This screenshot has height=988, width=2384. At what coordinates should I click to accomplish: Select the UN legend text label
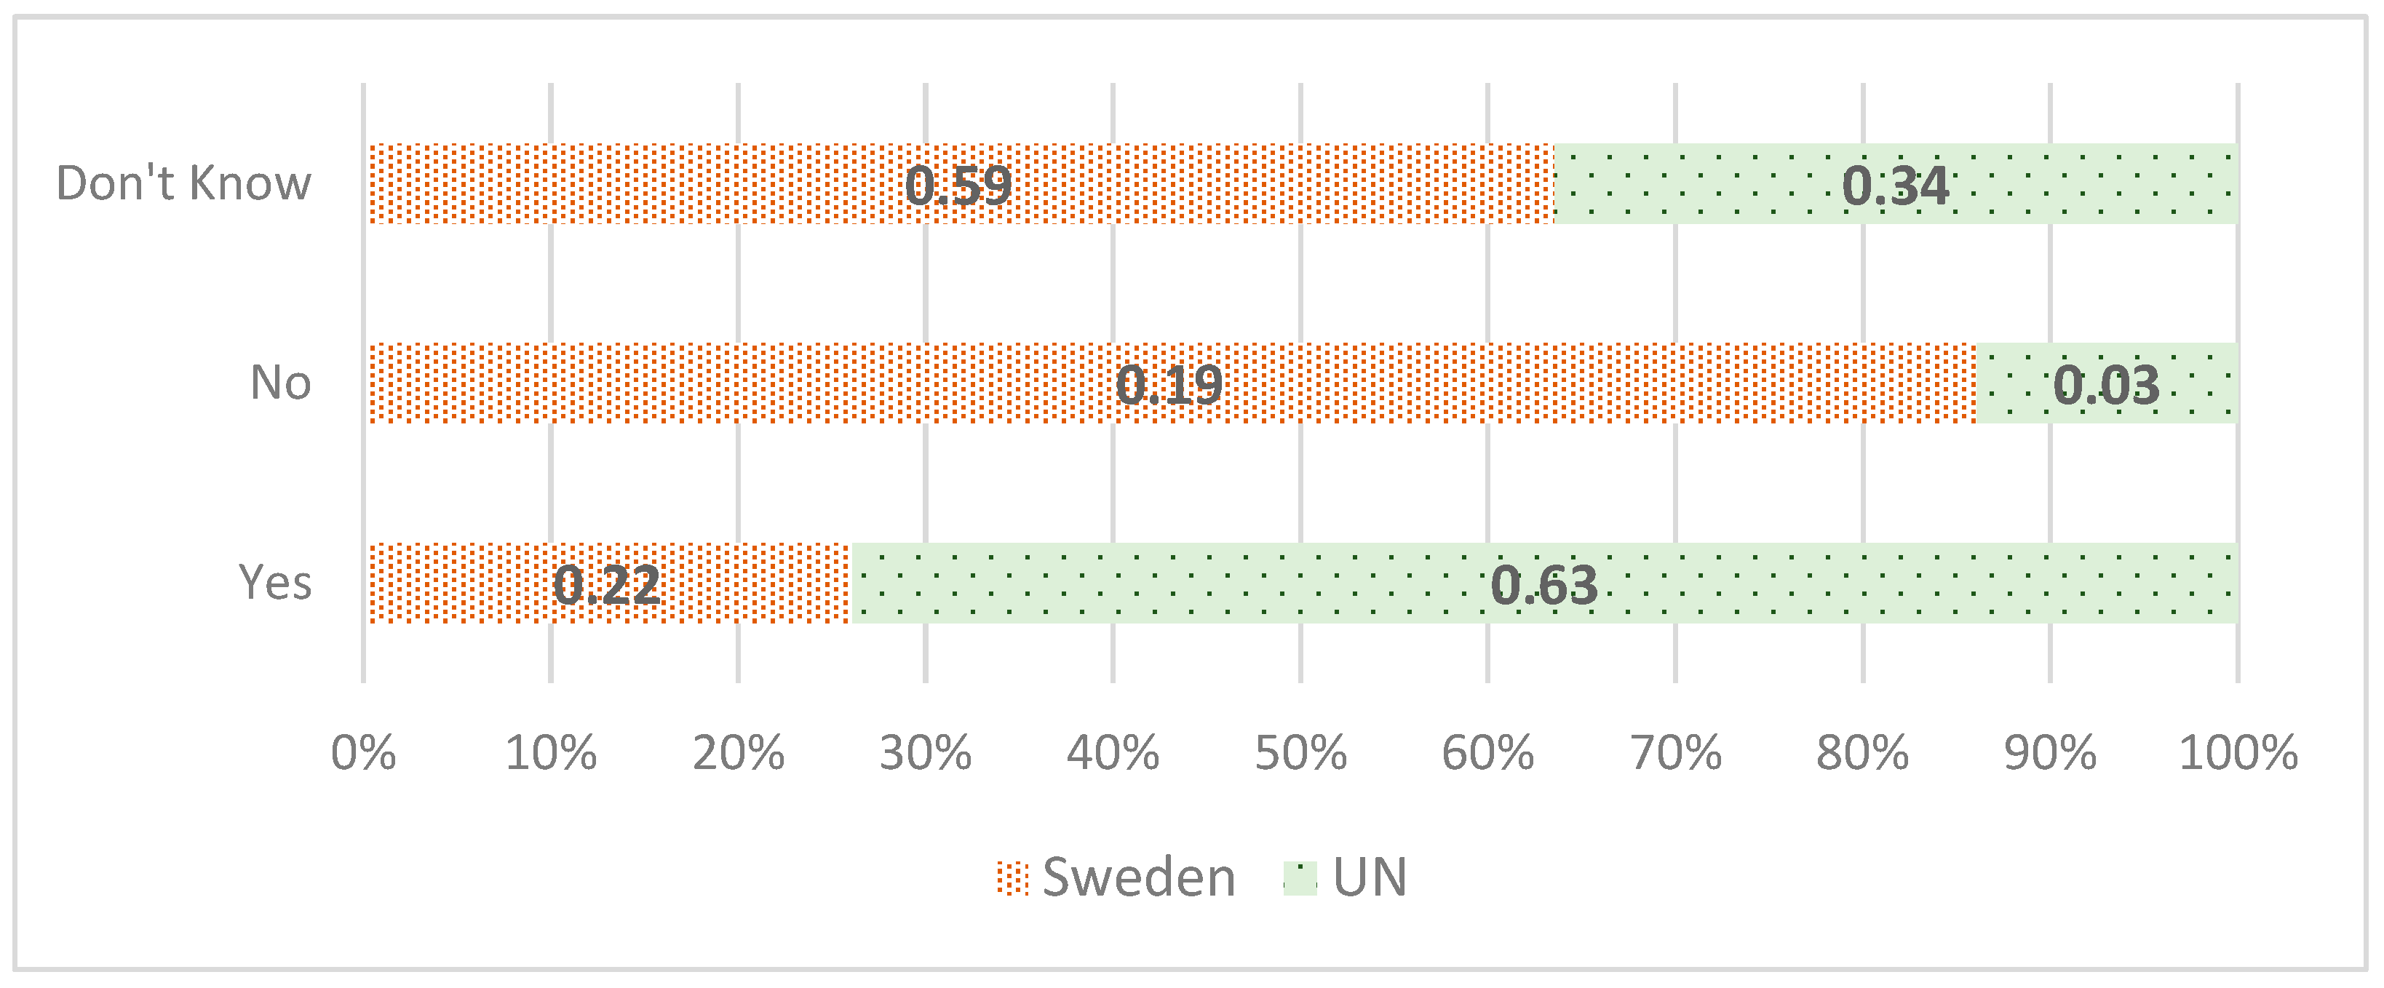pos(1370,877)
